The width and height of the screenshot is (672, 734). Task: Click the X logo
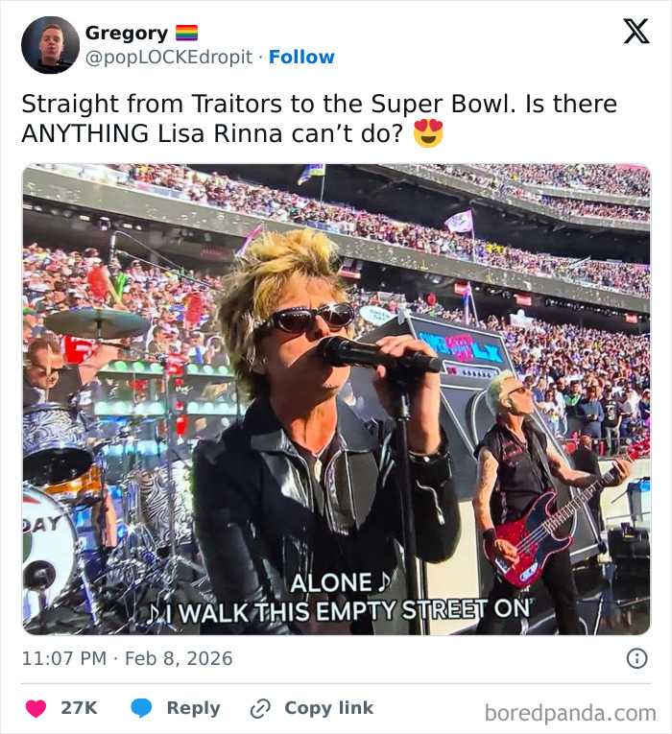636,33
